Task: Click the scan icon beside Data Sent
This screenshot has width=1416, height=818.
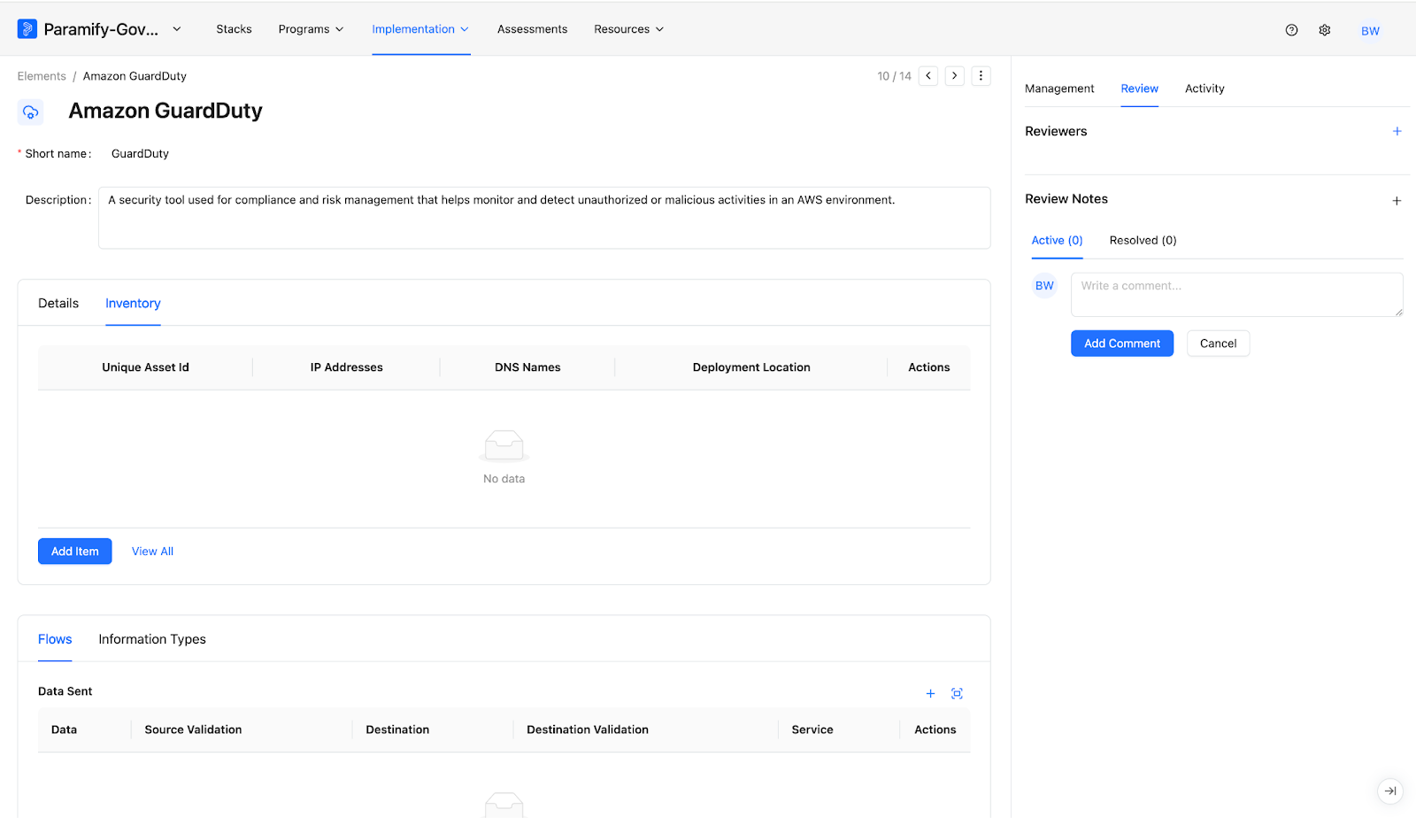Action: (x=957, y=694)
